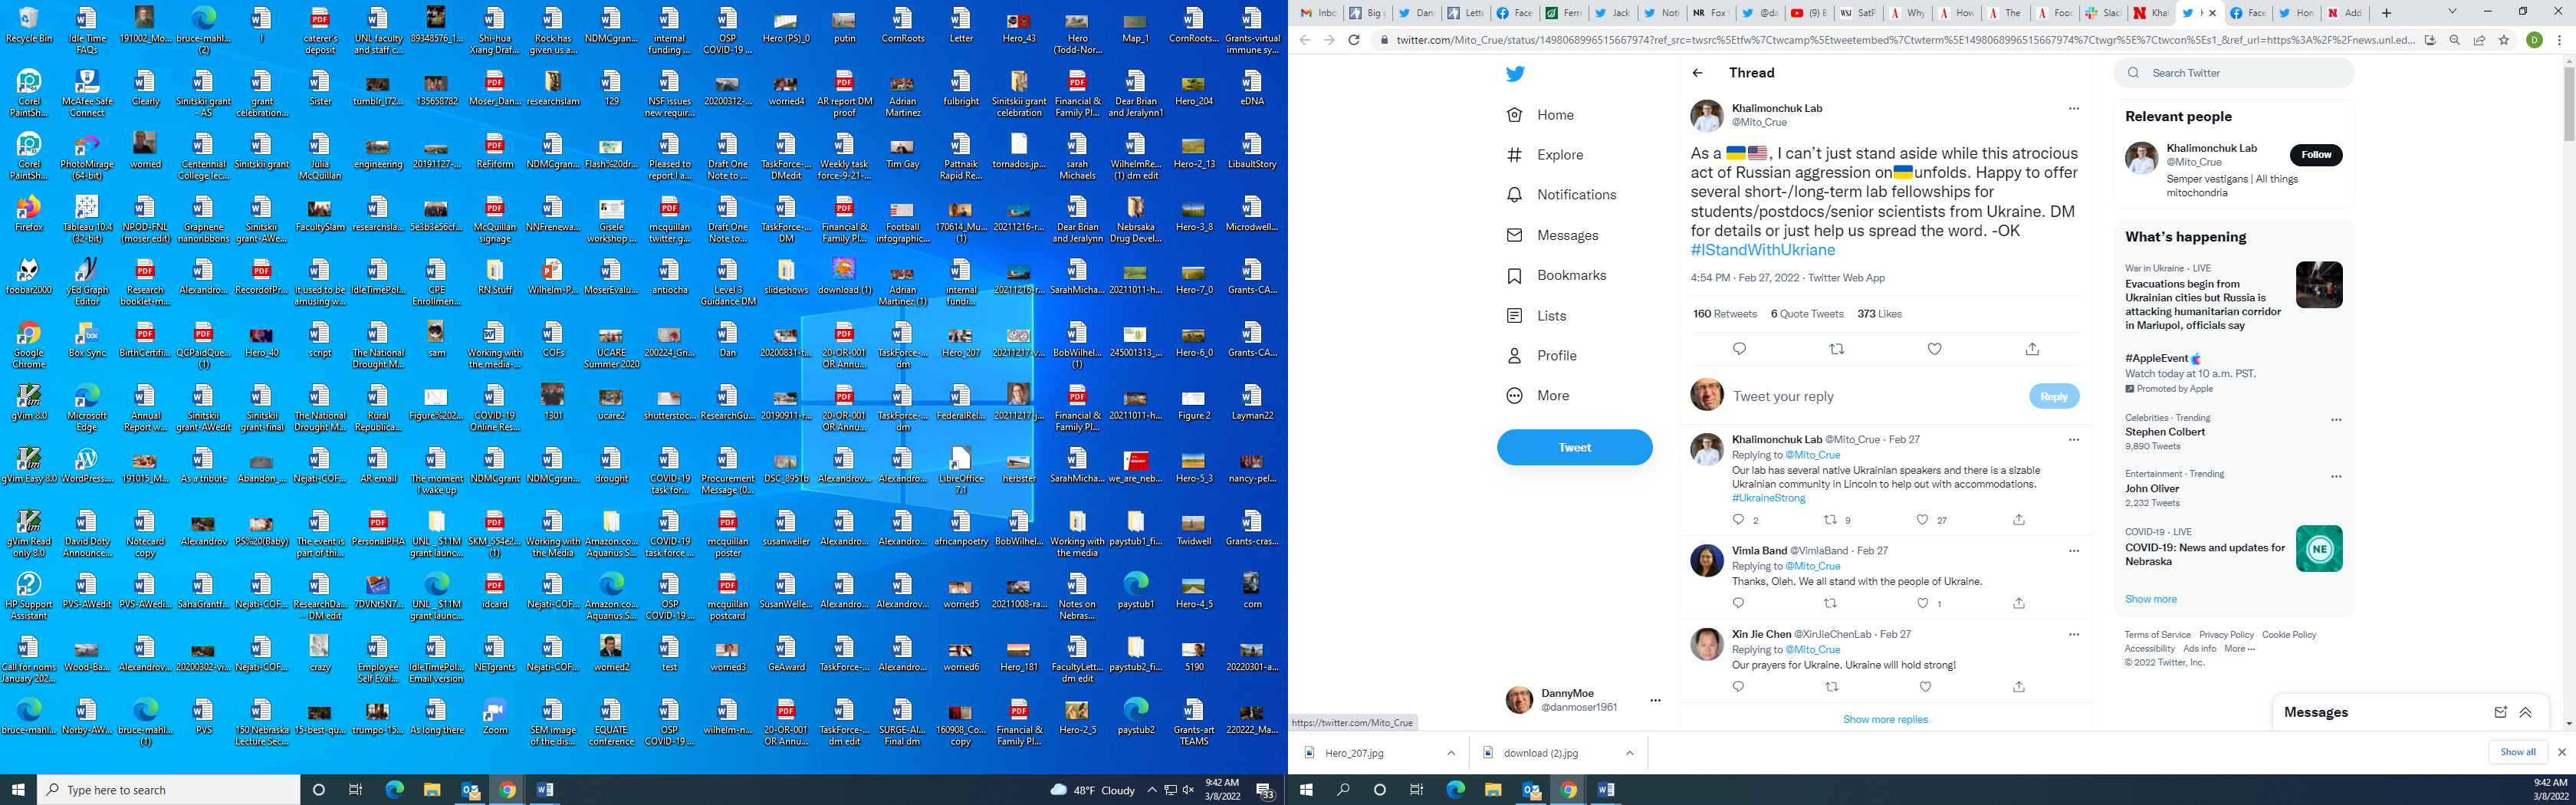Bookmark this page with the star icon

click(2503, 40)
